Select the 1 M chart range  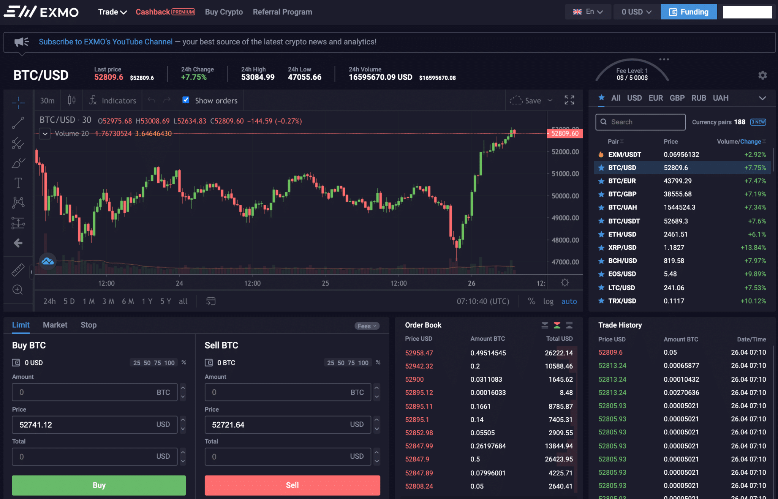click(x=89, y=301)
